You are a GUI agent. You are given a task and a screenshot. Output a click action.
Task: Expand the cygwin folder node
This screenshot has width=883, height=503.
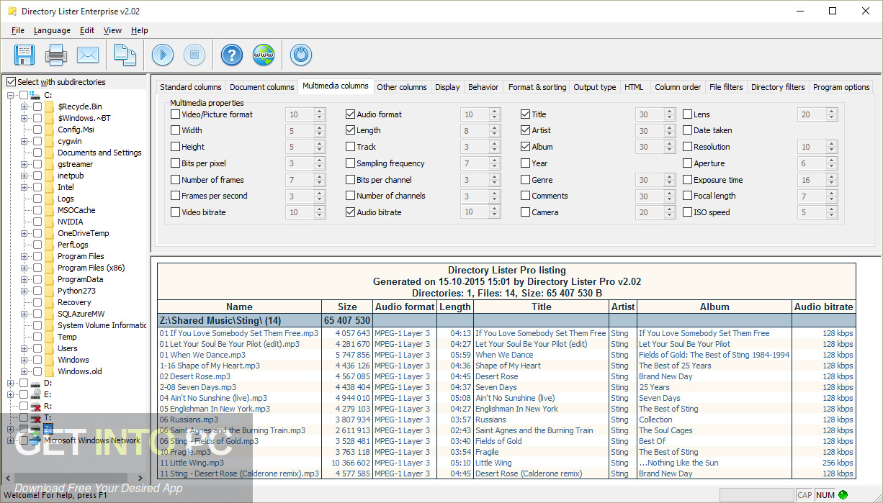coord(24,141)
